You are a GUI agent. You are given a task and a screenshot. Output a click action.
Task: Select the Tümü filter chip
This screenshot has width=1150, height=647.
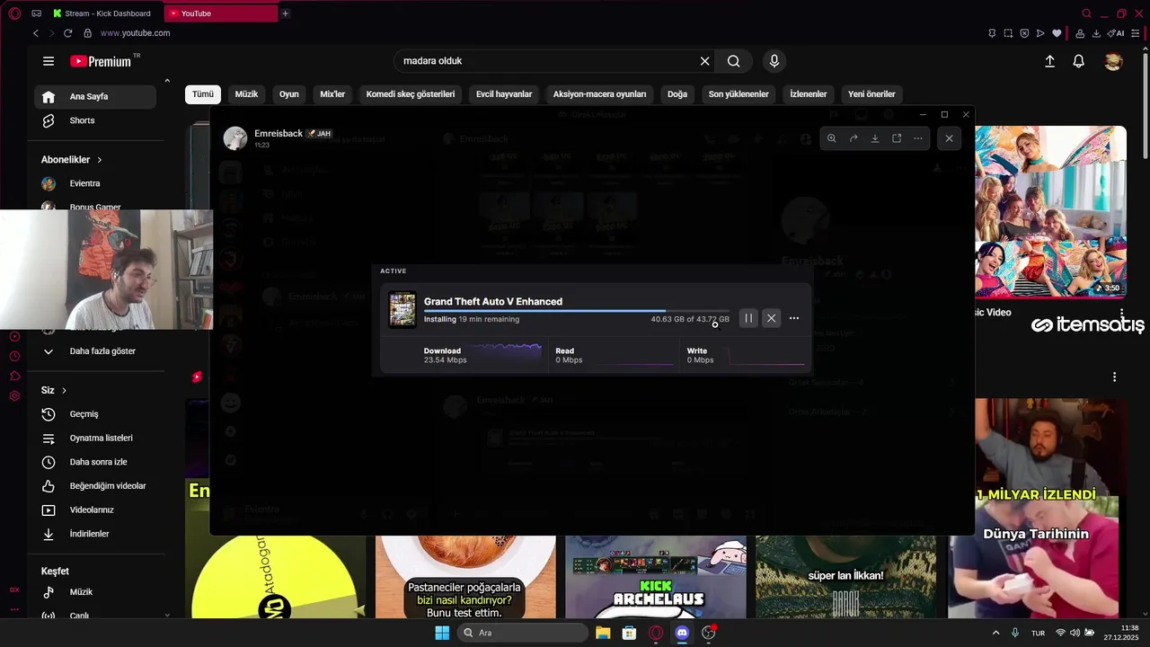[x=203, y=93]
